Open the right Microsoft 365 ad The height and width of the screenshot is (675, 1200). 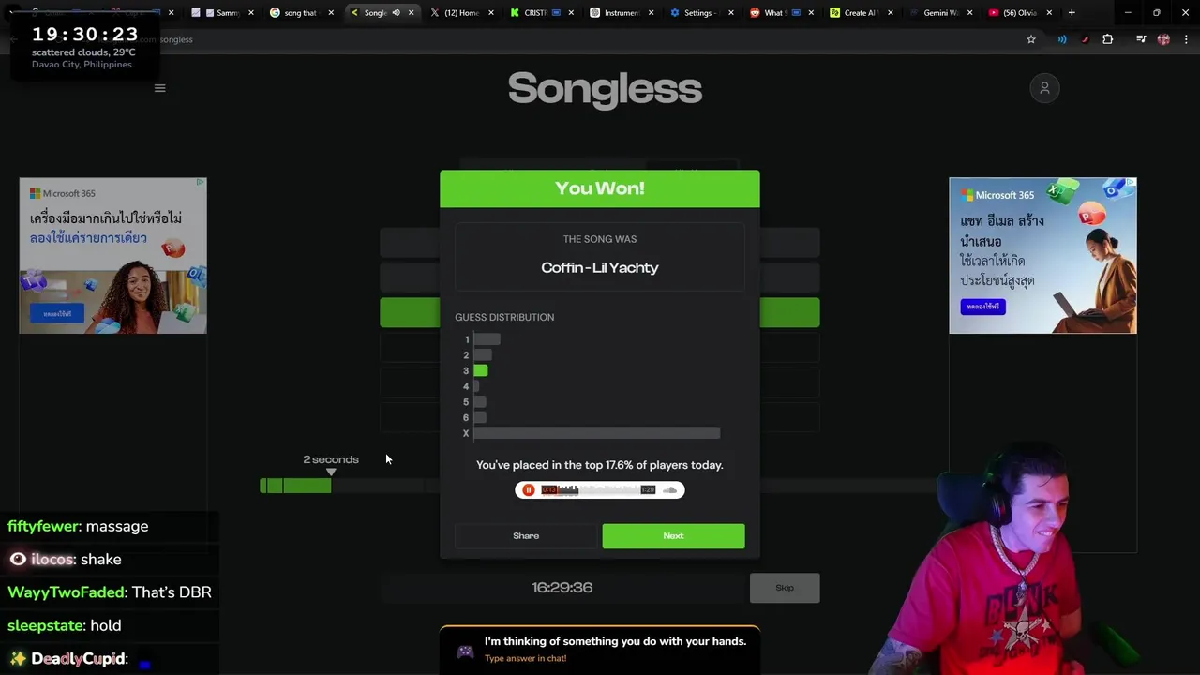[x=1042, y=255]
